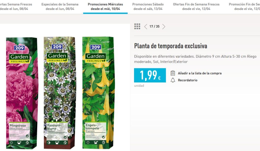The height and width of the screenshot is (151, 260).
Task: Go to next product with right chevron
Action: tap(164, 27)
